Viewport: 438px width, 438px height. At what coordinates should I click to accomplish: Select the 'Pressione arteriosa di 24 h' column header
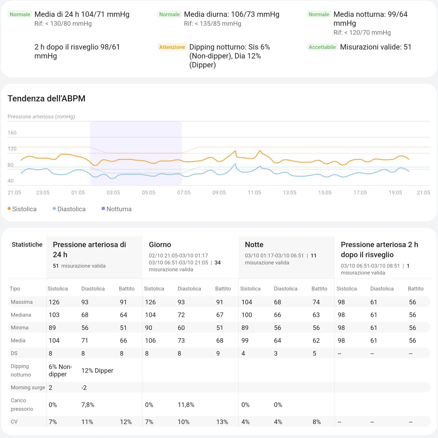tap(94, 257)
